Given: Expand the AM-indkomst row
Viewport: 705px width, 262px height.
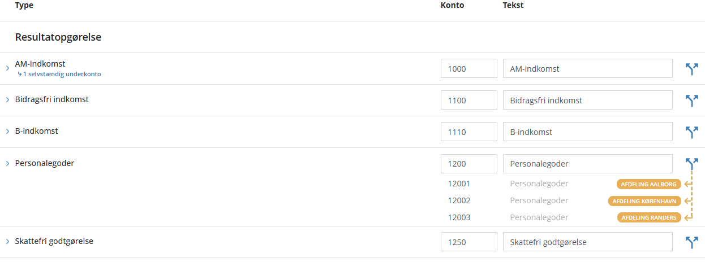Looking at the screenshot, I should pyautogui.click(x=7, y=68).
